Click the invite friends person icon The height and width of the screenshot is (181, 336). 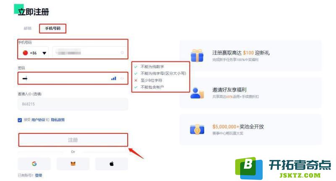tap(197, 93)
